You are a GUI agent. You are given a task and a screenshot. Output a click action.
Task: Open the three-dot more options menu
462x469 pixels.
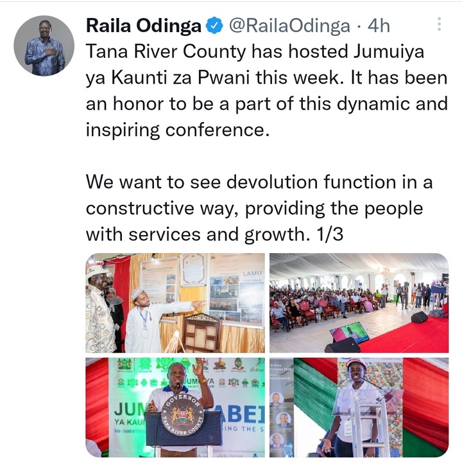439,24
